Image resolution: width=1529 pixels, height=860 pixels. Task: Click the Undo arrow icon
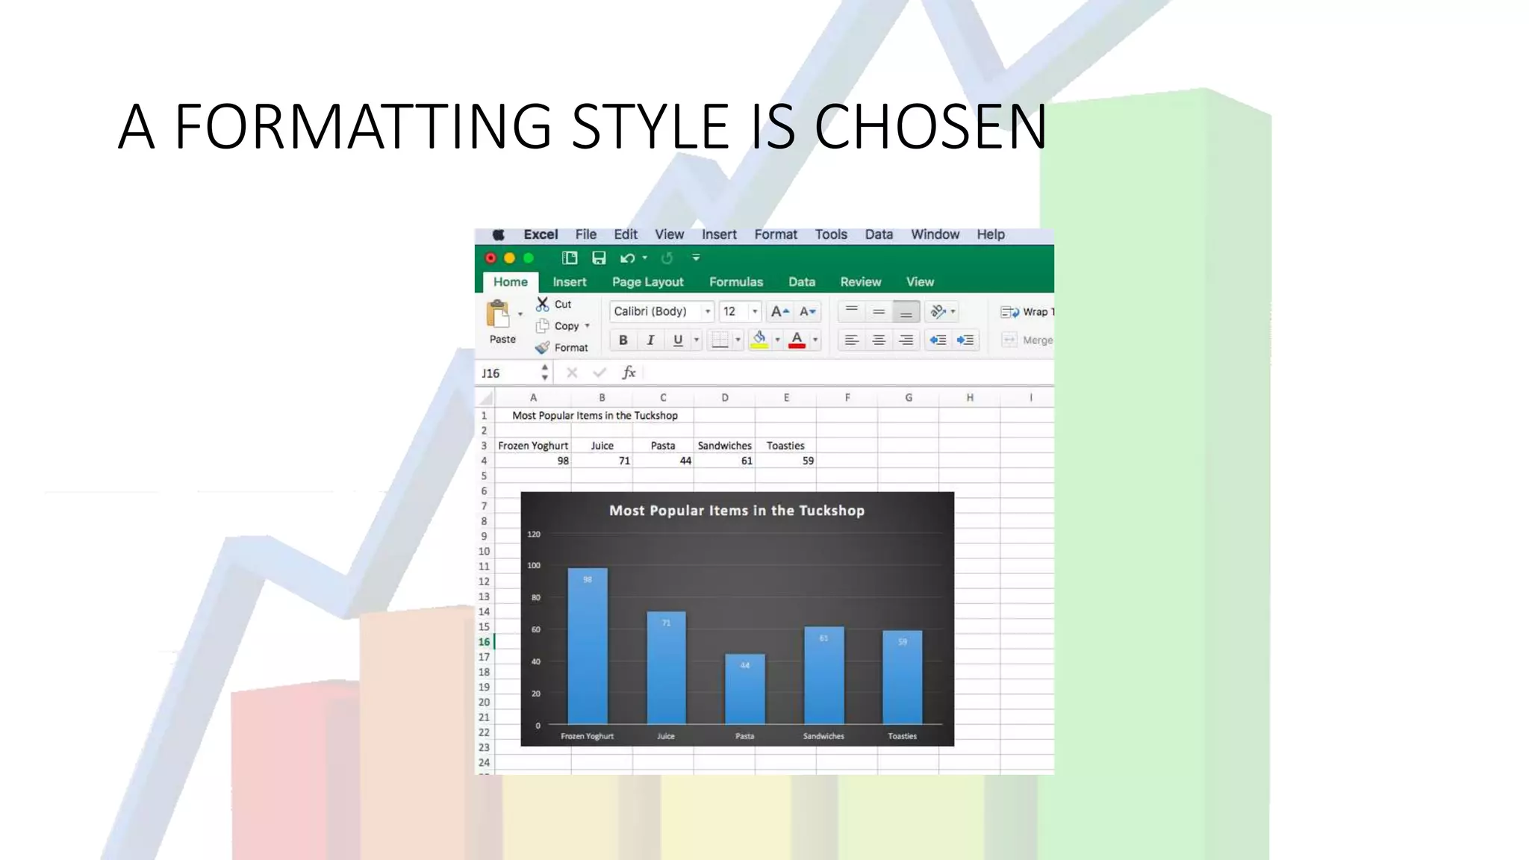[627, 258]
